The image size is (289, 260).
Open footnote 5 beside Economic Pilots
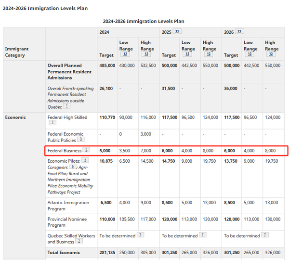85,160
